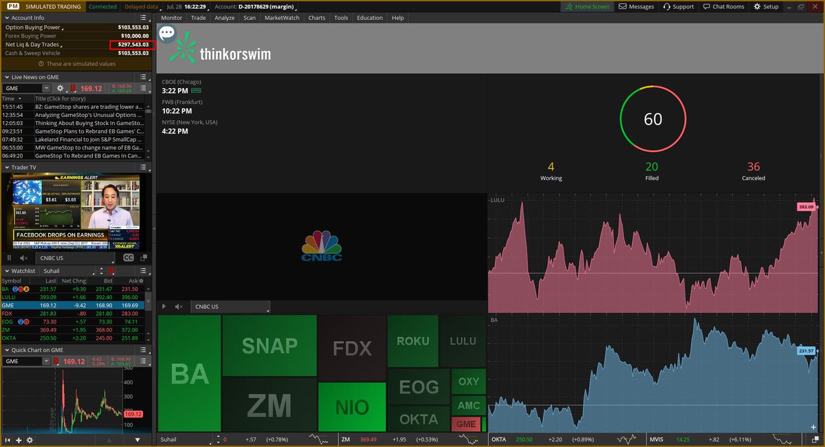The image size is (825, 447).
Task: Open Support in top bar
Action: [x=678, y=7]
